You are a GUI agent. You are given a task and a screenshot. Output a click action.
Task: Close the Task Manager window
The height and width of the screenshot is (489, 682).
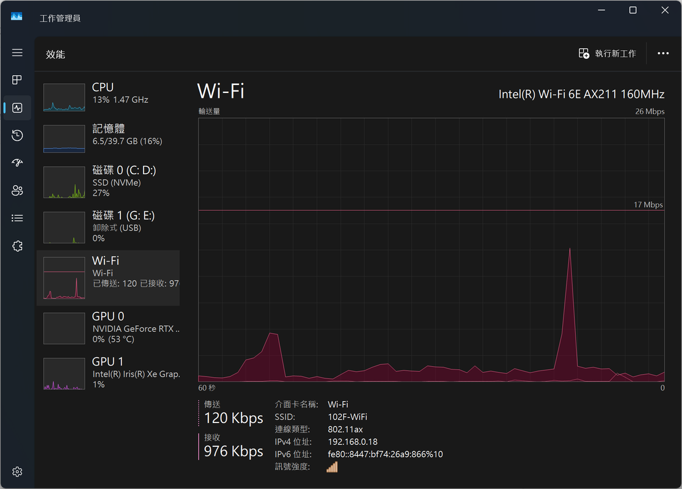click(665, 10)
